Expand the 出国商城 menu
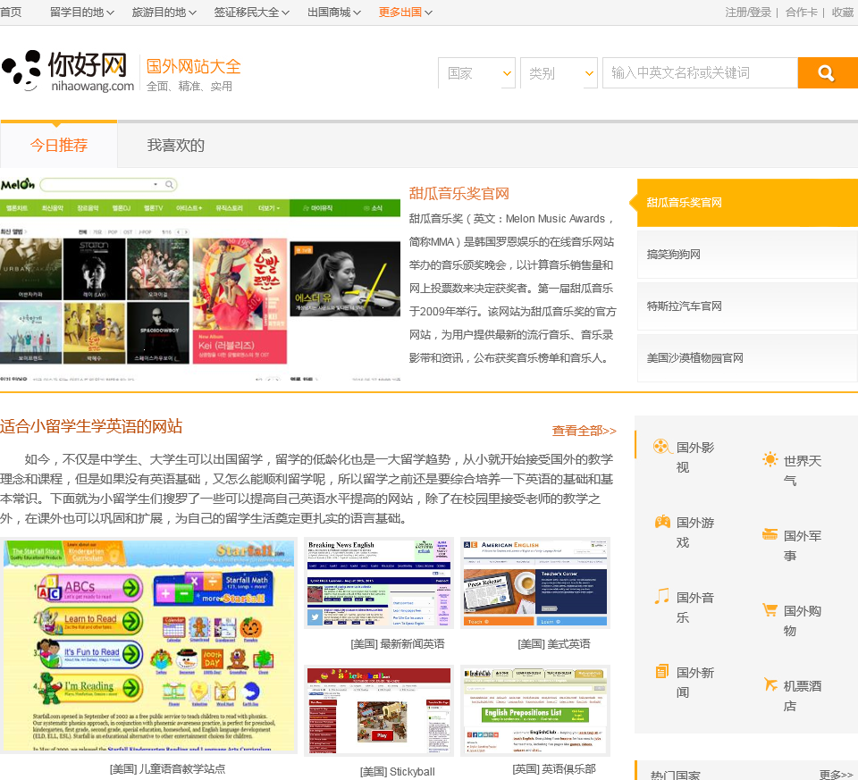 [x=333, y=12]
